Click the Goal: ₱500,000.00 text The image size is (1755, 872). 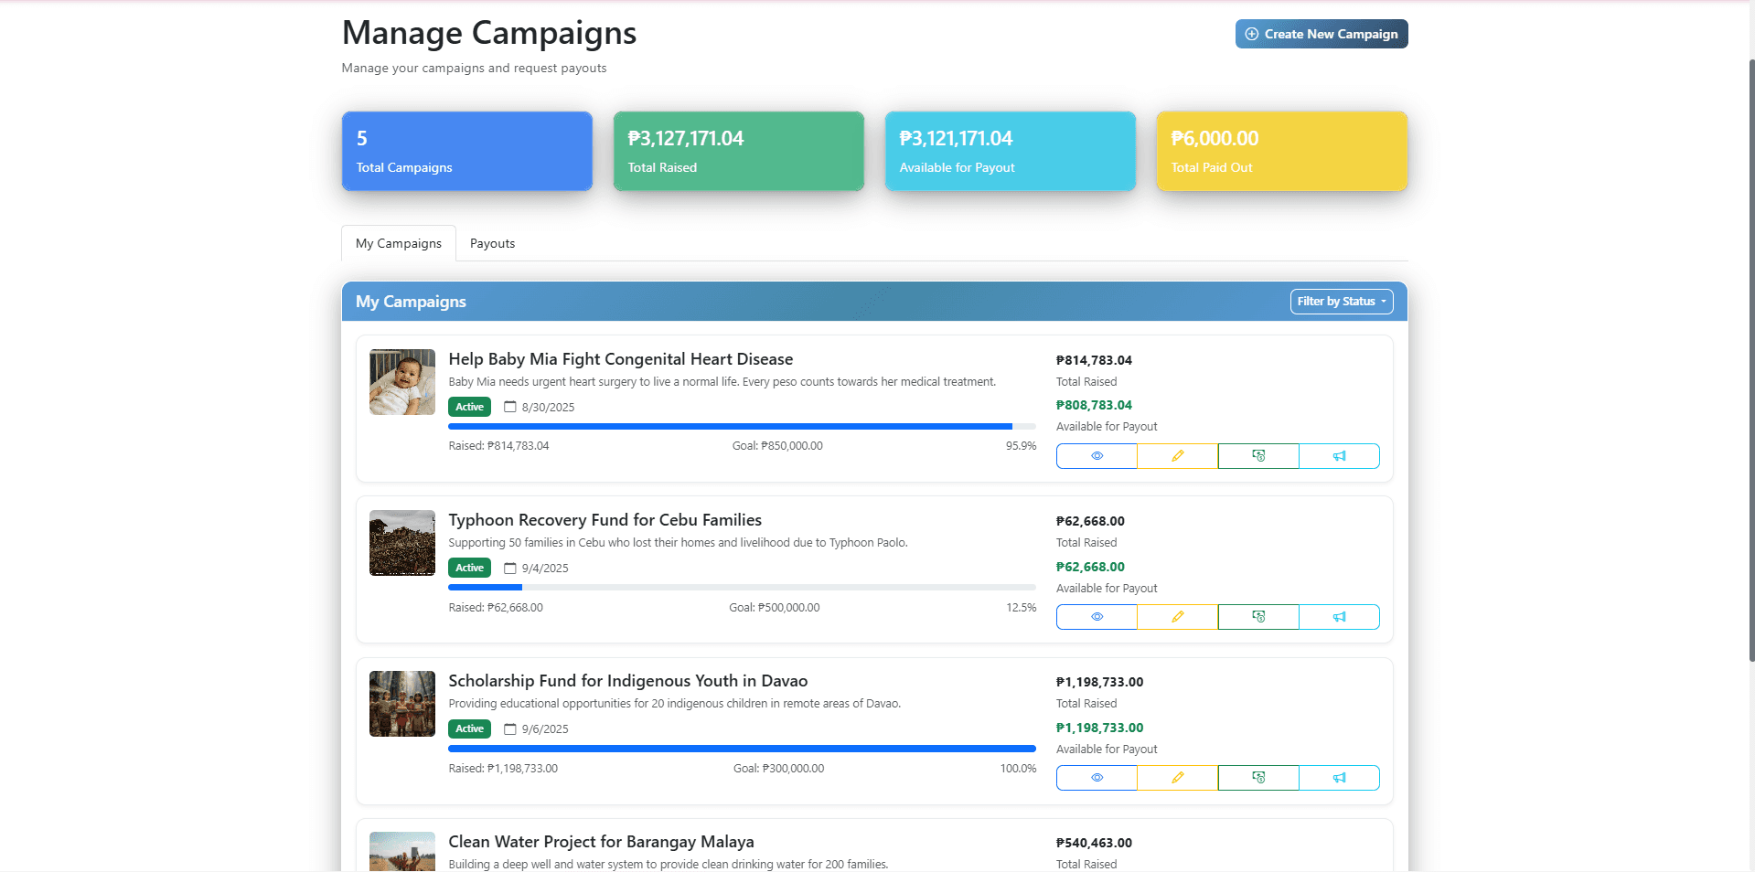[775, 608]
